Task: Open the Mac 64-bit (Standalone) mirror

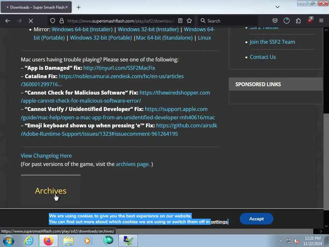Action: [164, 38]
